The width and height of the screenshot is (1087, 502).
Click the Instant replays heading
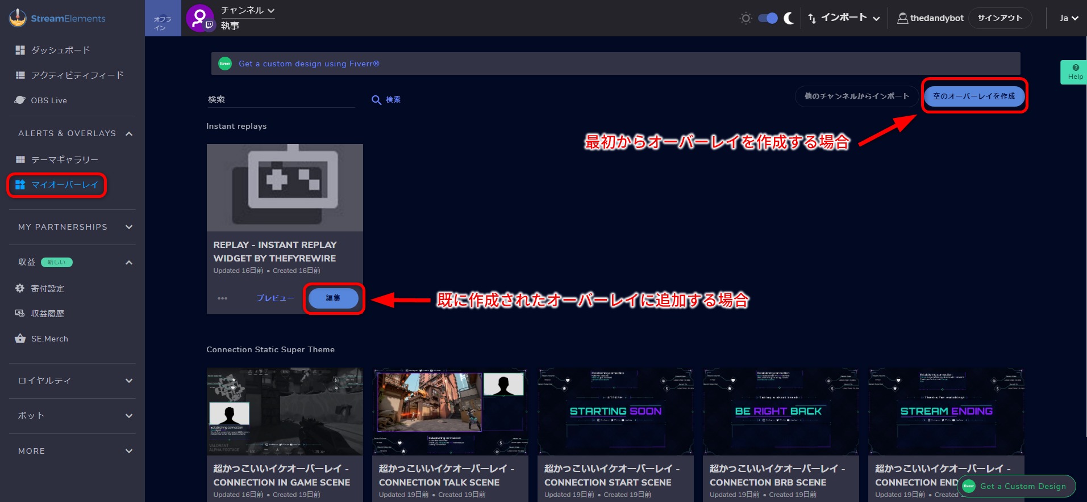coord(236,126)
